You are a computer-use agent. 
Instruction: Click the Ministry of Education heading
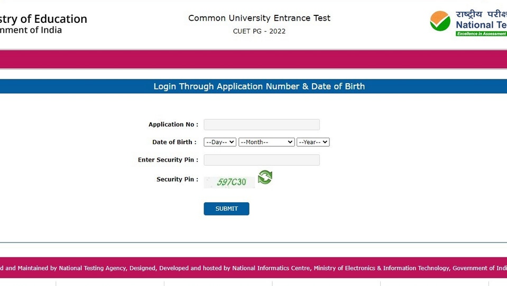tap(44, 19)
